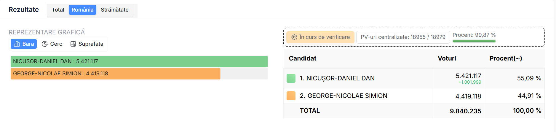Click the green Nicușor-Daniel Dan color swatch
556x132 pixels.
click(291, 78)
